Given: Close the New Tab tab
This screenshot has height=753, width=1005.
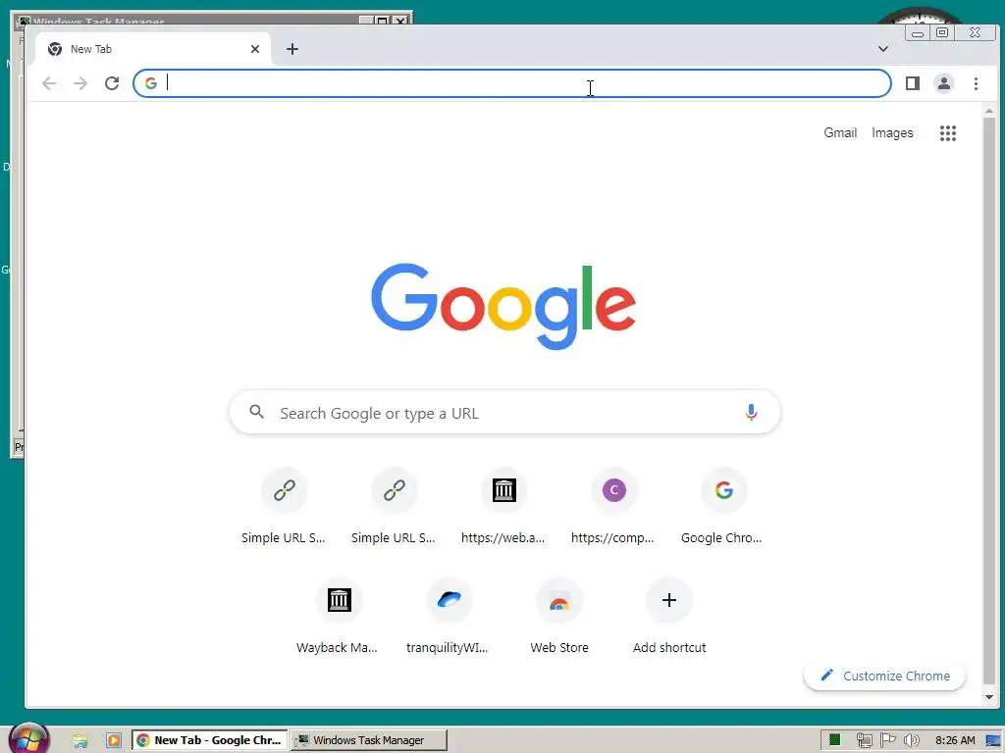Looking at the screenshot, I should click(255, 49).
